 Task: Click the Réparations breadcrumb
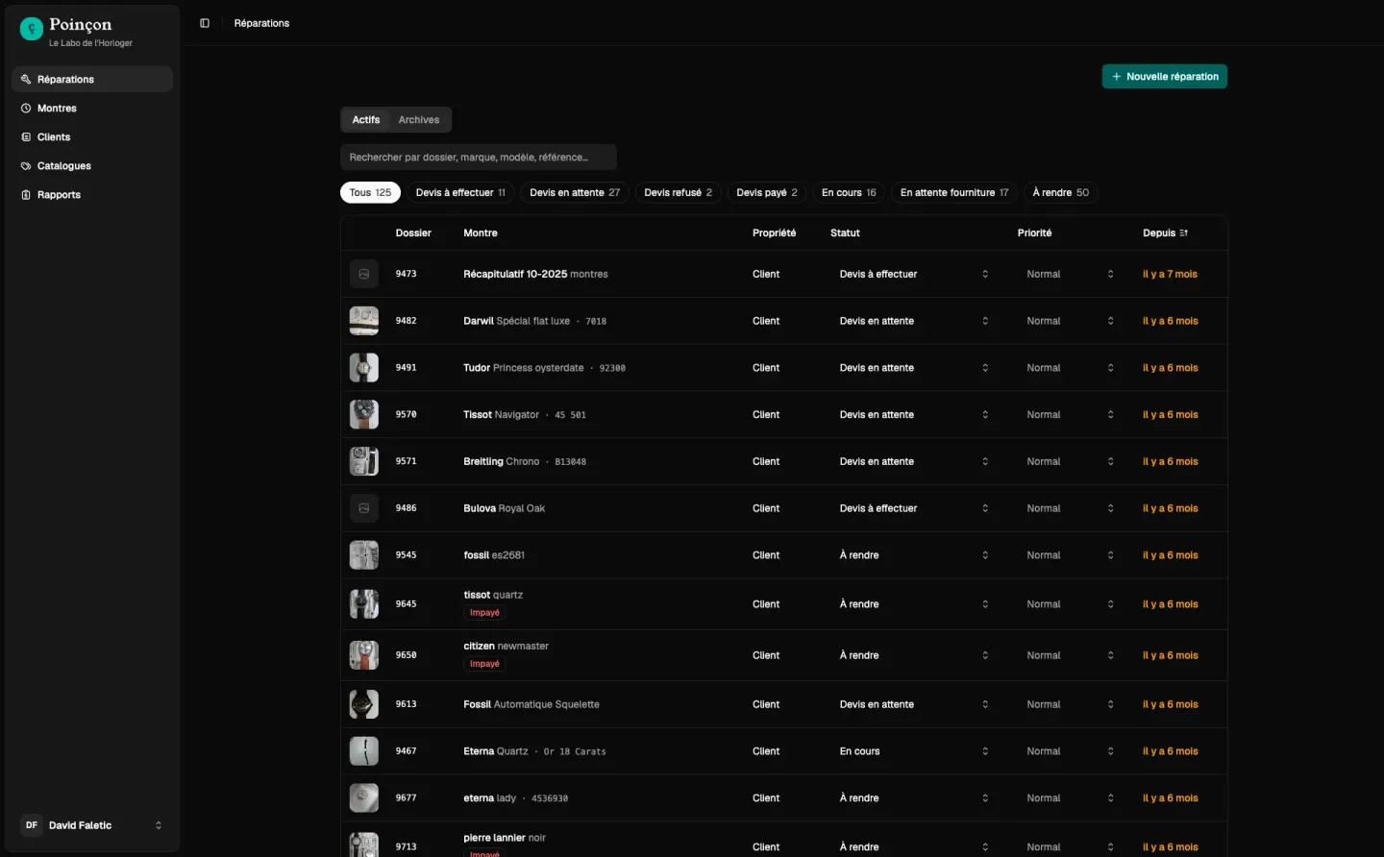[261, 23]
